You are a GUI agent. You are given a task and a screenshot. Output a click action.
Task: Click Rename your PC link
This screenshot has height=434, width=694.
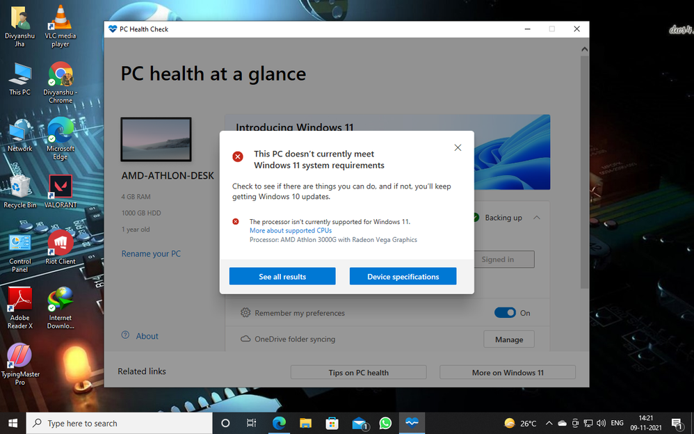click(151, 254)
